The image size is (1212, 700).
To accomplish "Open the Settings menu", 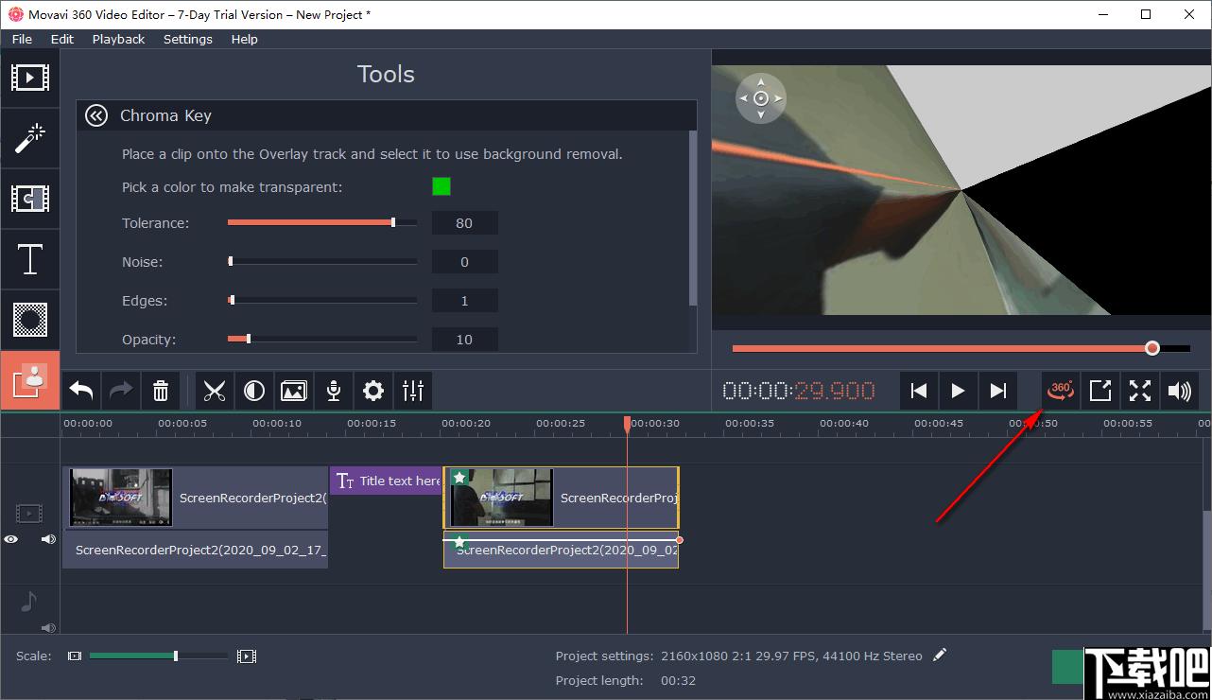I will (x=188, y=39).
